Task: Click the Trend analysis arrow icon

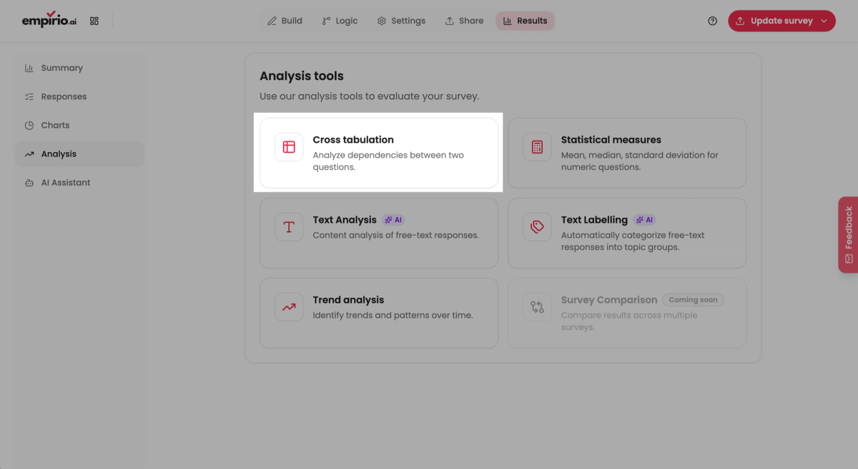Action: (289, 307)
